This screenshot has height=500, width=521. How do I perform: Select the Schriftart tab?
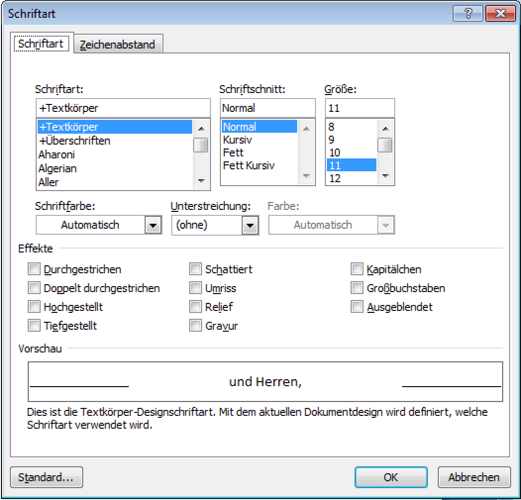41,43
